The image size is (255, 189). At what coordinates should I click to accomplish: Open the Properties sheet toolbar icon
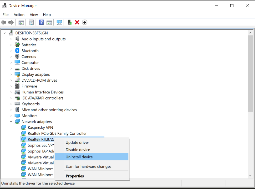click(x=31, y=22)
